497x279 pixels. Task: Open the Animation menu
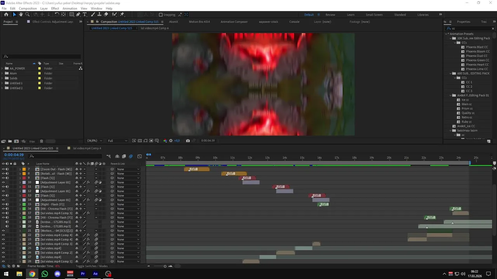click(70, 9)
